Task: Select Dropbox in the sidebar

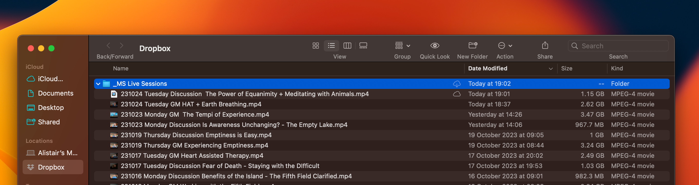Action: click(x=53, y=167)
